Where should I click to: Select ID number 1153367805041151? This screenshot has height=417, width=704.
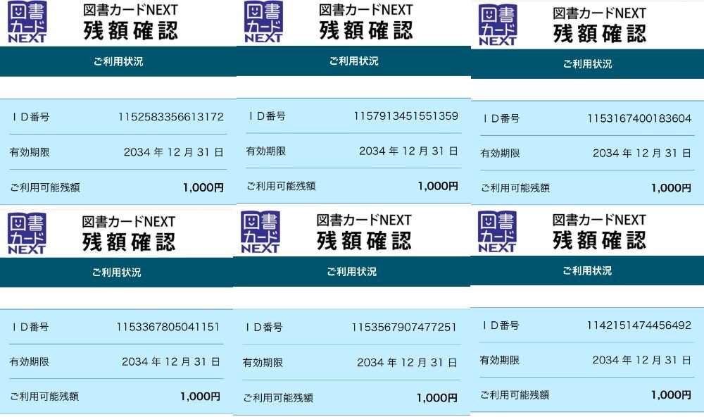(x=168, y=327)
